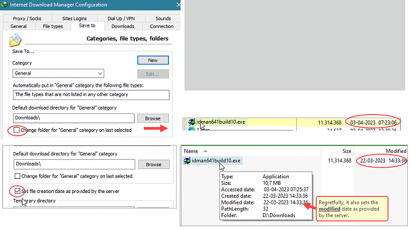Screen dimensions: 410x230
Task: Click the file types field for General category
Action: (91, 95)
